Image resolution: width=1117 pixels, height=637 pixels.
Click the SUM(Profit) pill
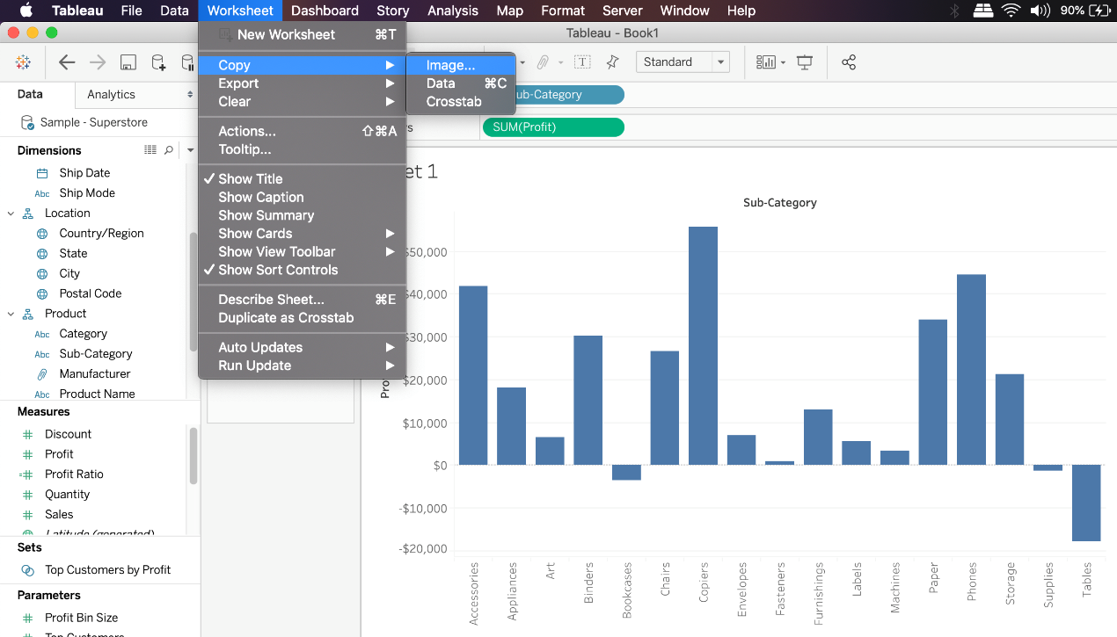click(x=553, y=127)
